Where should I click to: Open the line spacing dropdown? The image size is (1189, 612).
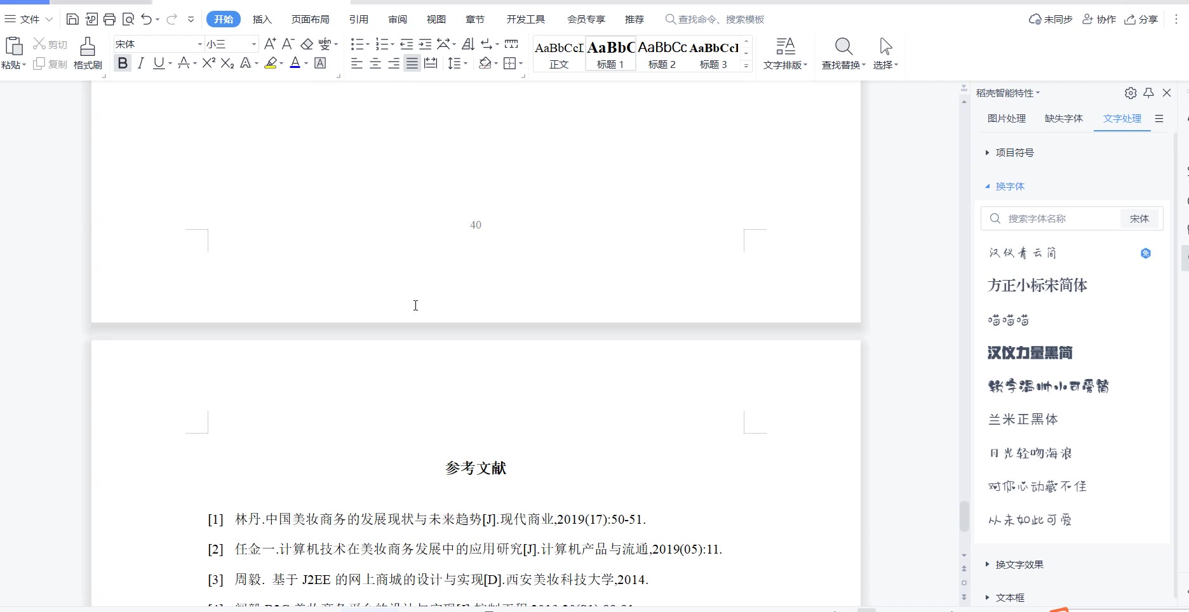click(x=466, y=63)
